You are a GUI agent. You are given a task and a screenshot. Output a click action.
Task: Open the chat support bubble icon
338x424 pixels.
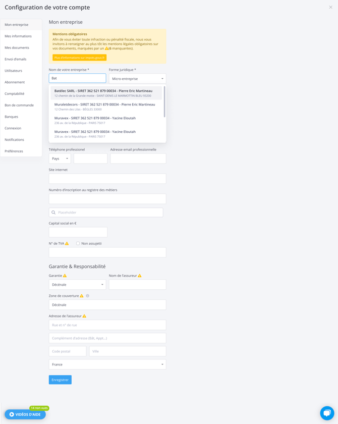click(327, 412)
